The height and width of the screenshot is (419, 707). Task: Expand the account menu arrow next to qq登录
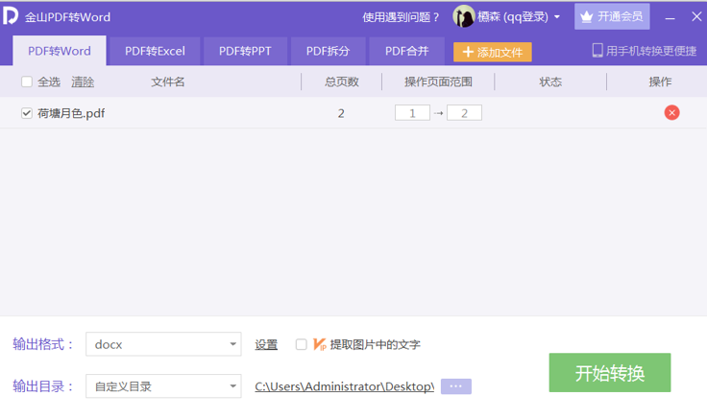point(557,17)
